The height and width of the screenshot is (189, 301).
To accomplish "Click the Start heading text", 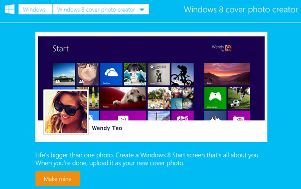I will click(x=61, y=48).
